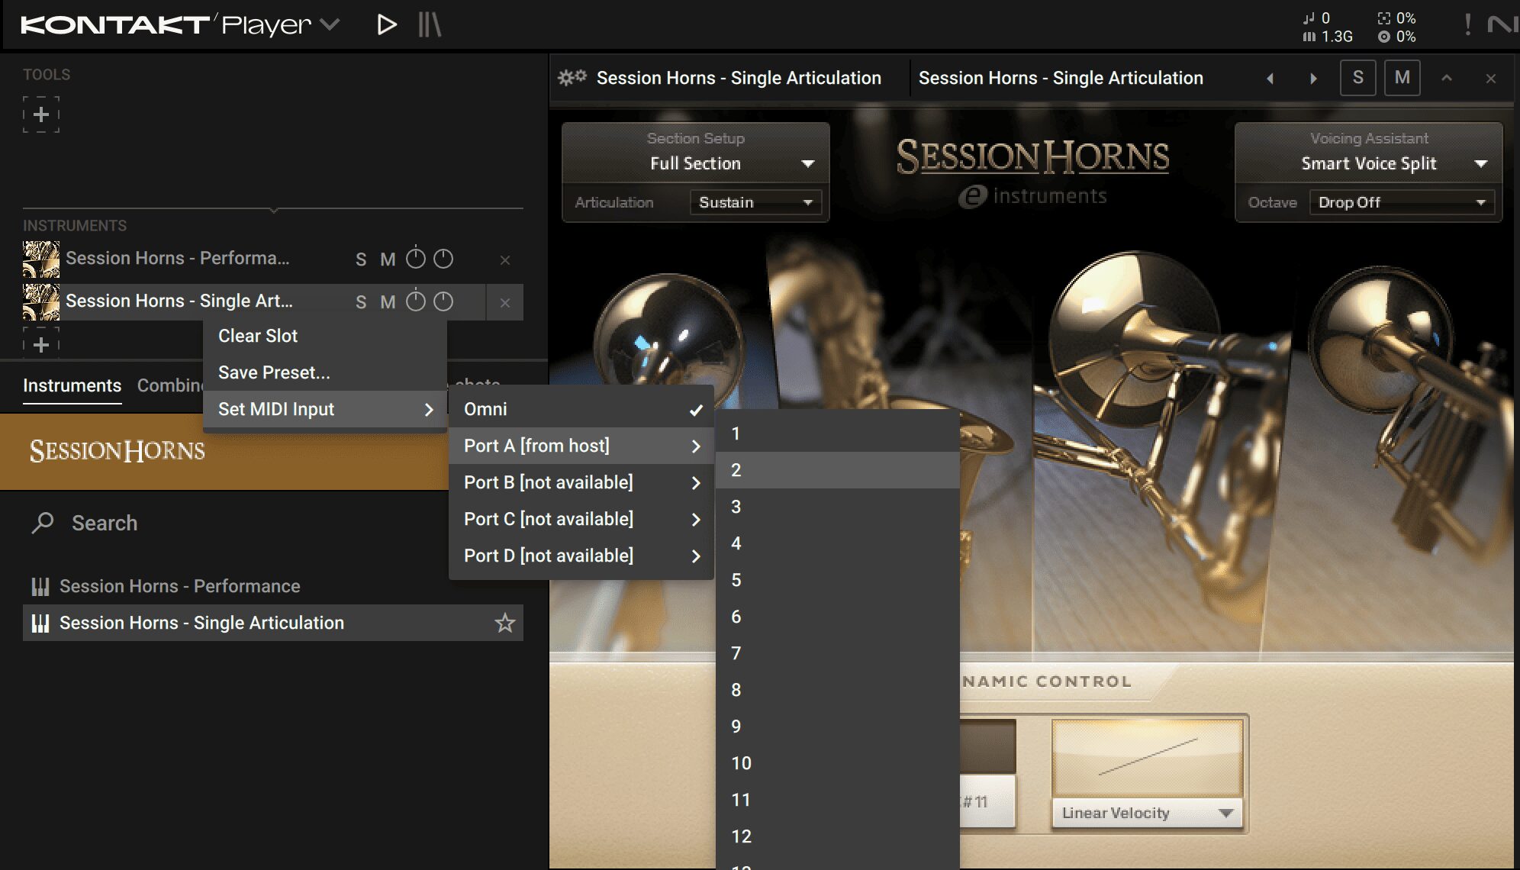Toggle Solo button in instrument header
Image resolution: width=1520 pixels, height=870 pixels.
[1358, 77]
